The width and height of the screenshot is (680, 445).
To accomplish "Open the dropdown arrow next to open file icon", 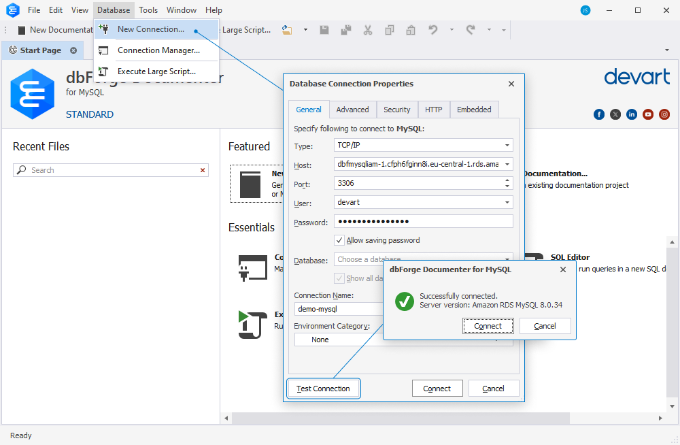I will 306,30.
